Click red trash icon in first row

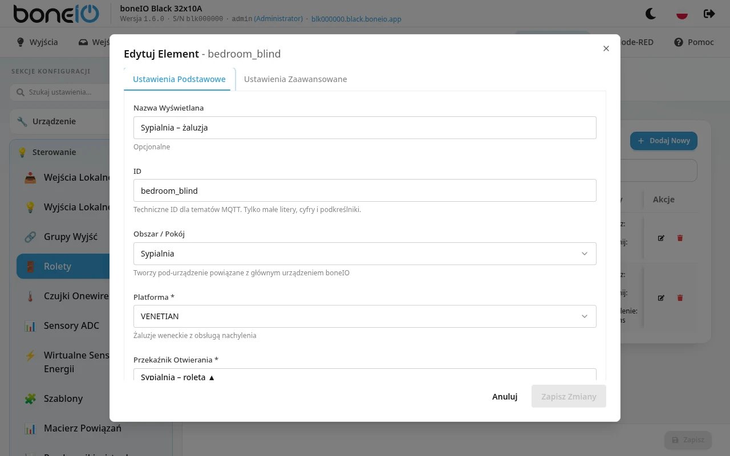[680, 238]
